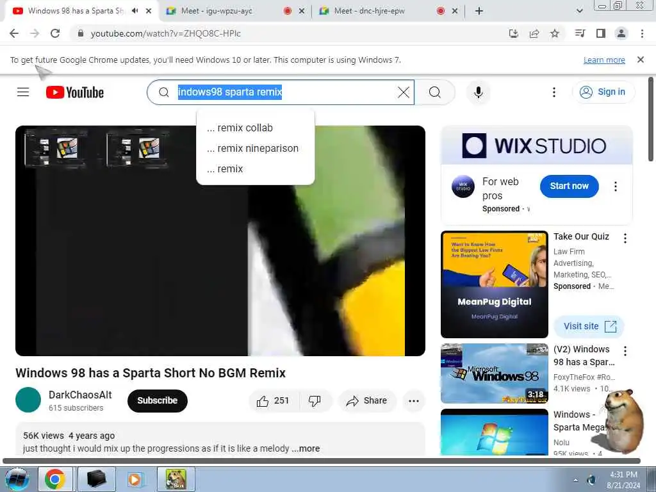Dislike the video
656x492 pixels.
(315, 401)
